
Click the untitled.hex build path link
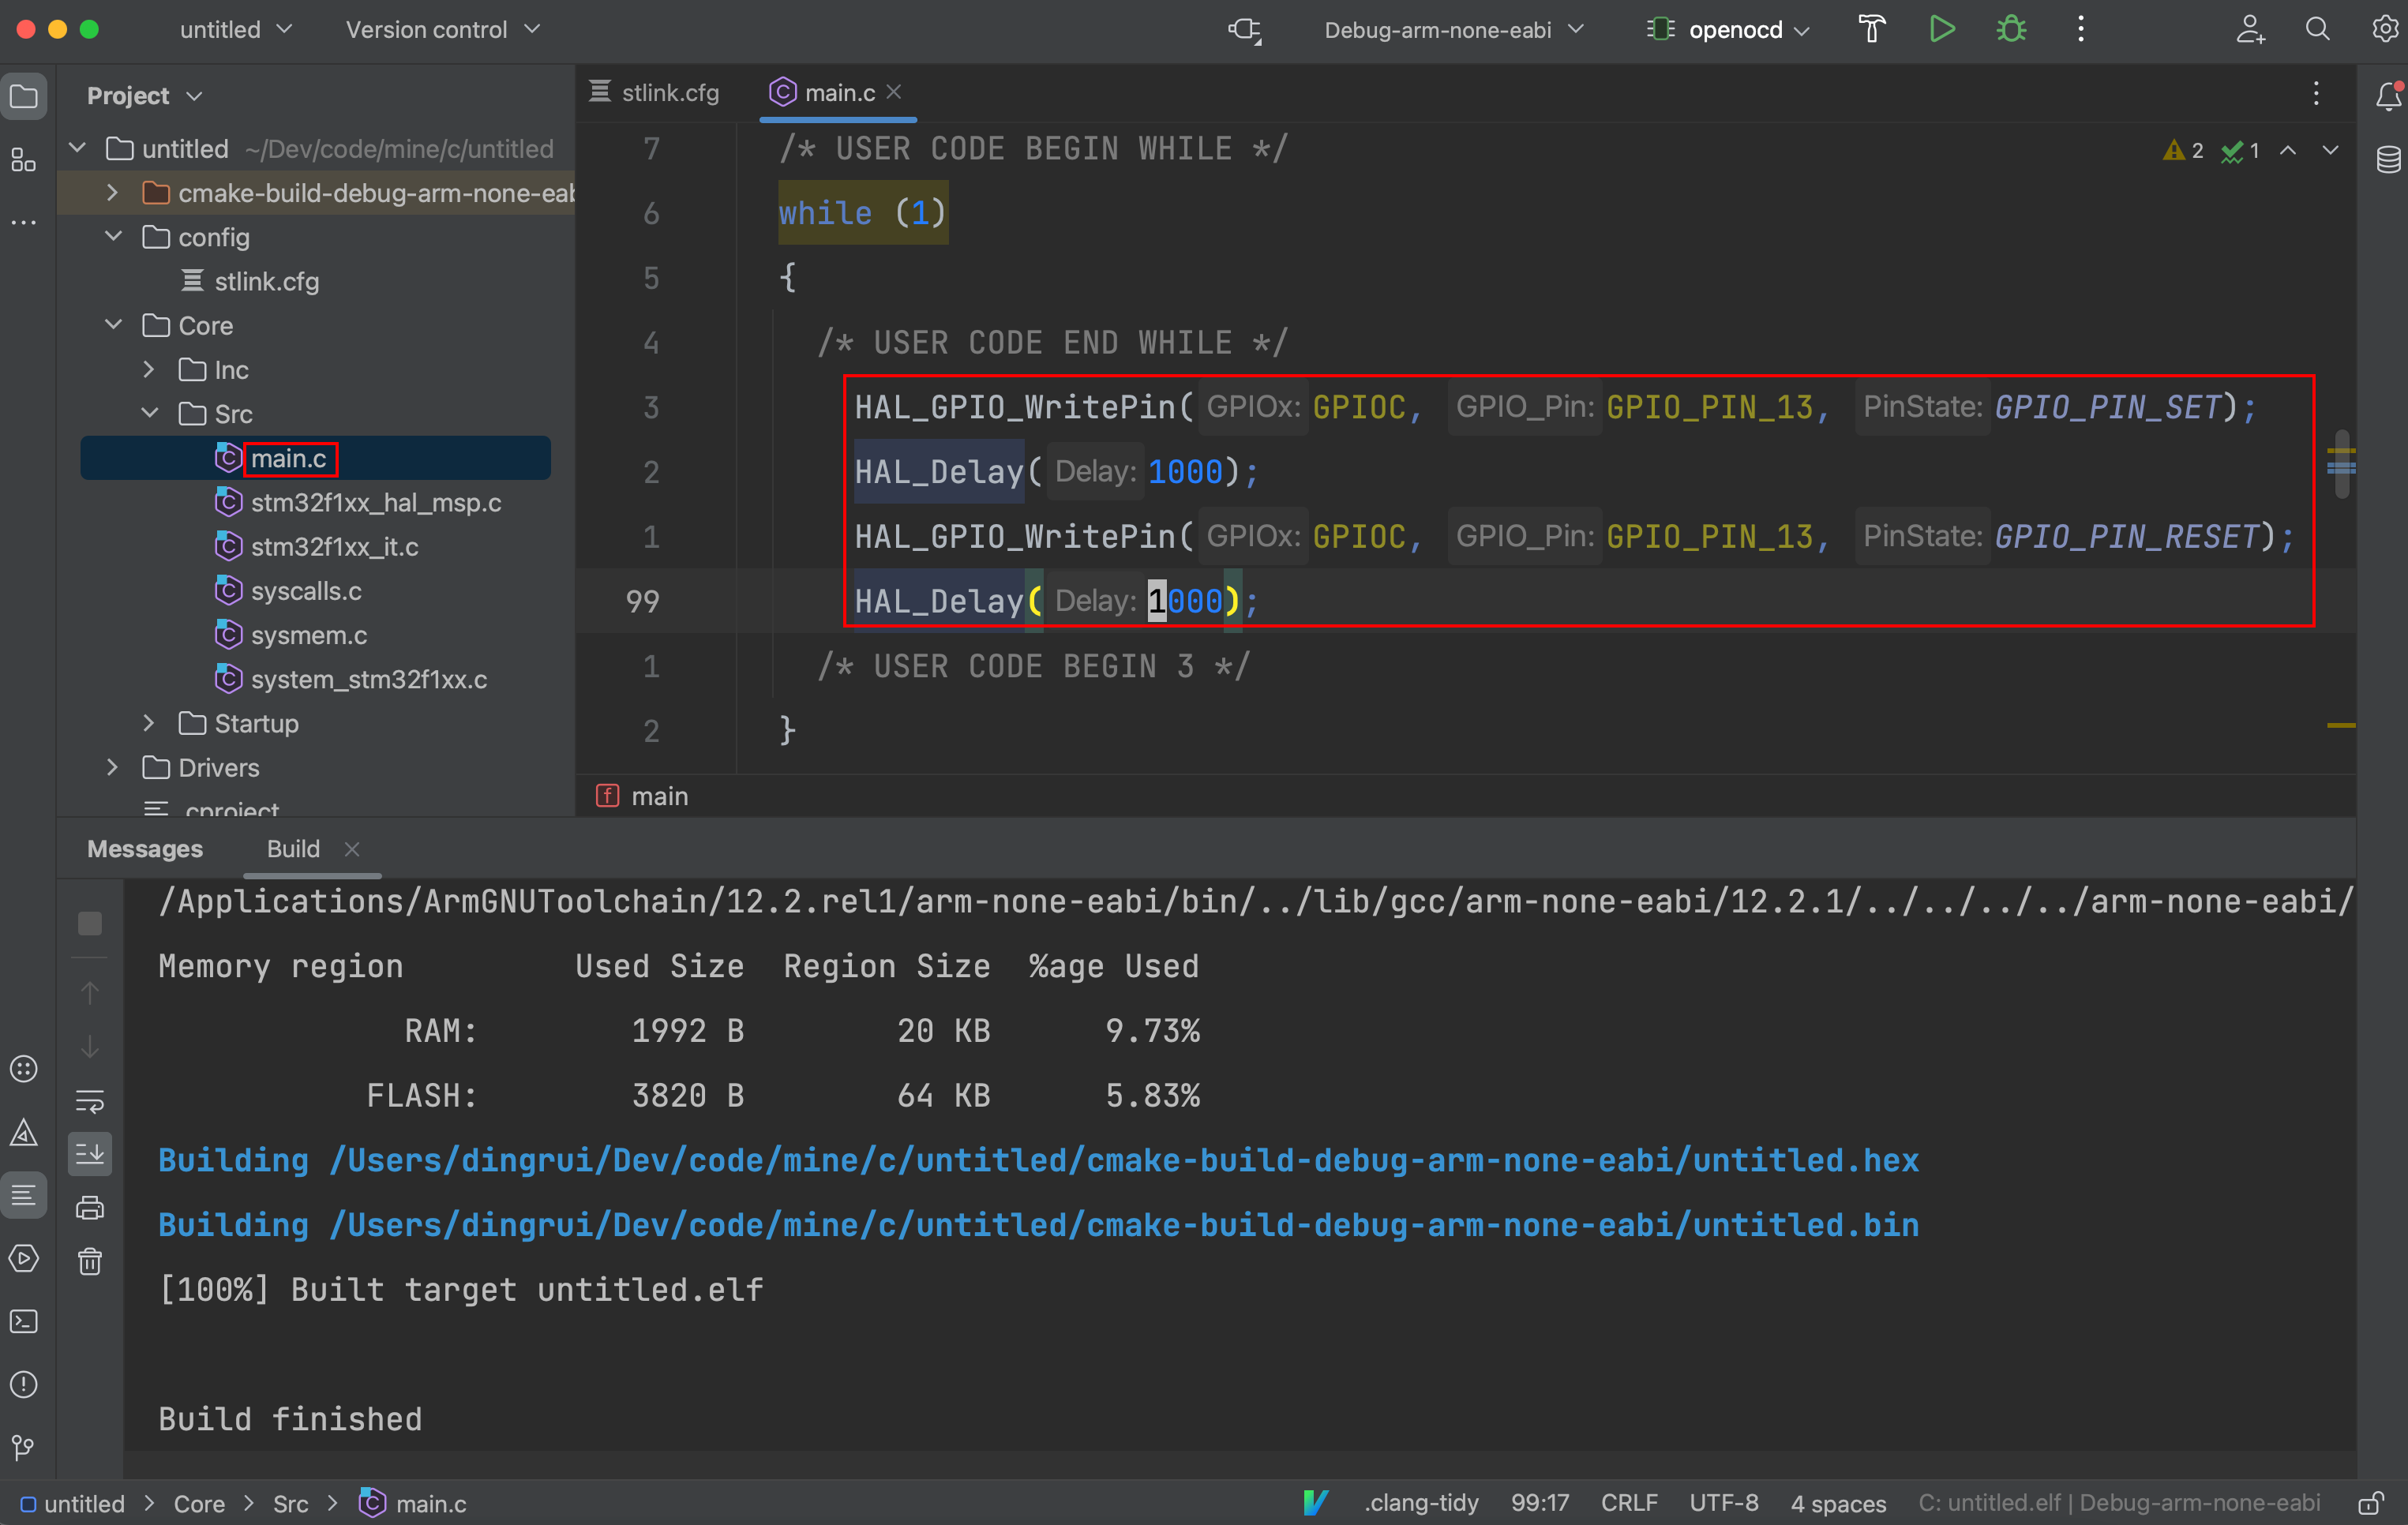pyautogui.click(x=1124, y=1160)
